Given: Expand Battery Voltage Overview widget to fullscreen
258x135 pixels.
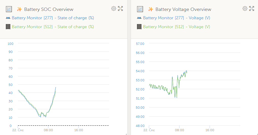Looking at the screenshot, I should (252, 9).
